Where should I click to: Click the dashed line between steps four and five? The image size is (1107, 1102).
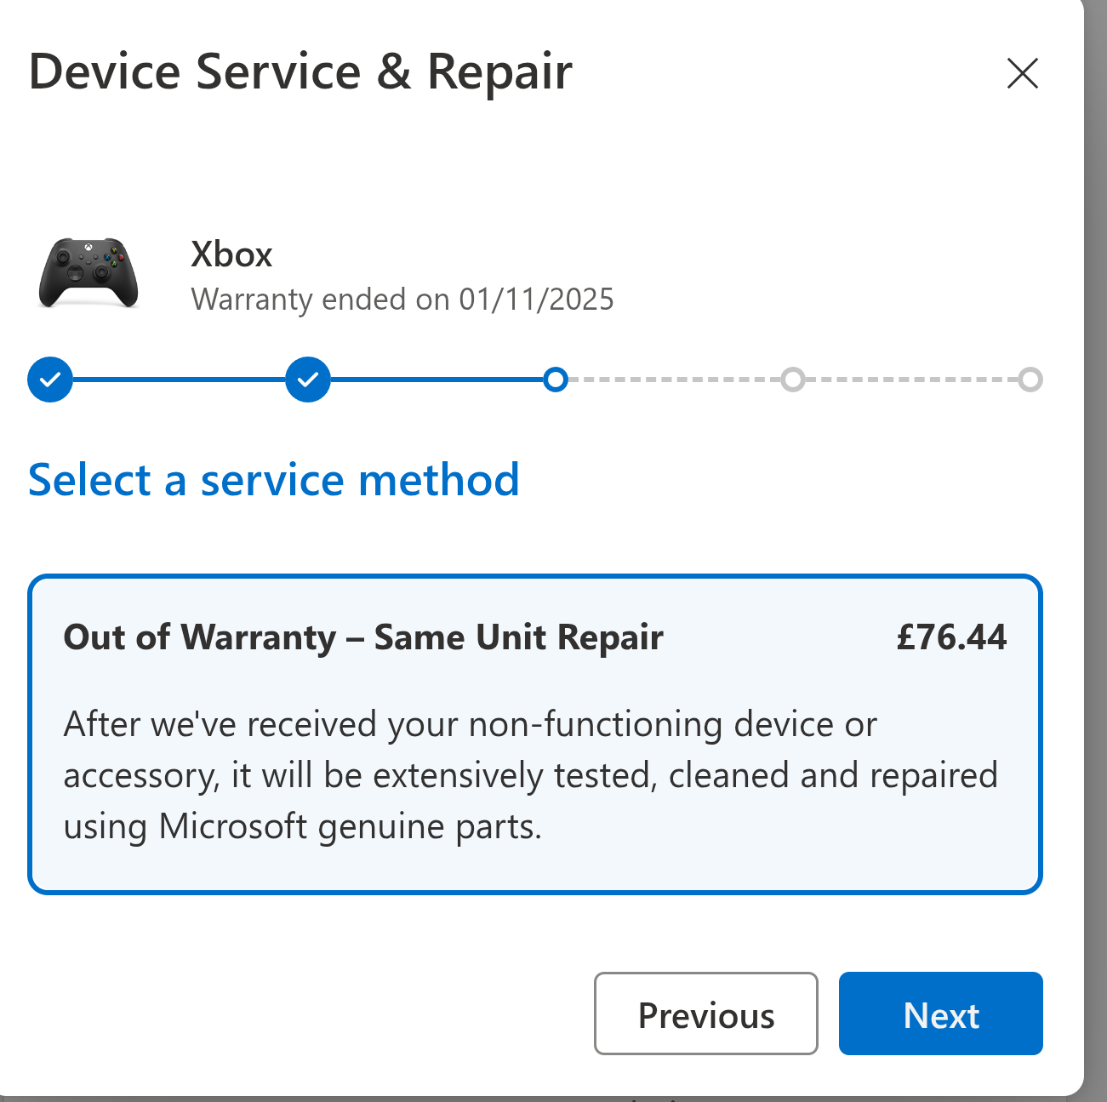click(912, 380)
